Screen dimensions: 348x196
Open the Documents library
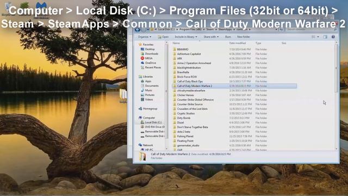(150, 86)
